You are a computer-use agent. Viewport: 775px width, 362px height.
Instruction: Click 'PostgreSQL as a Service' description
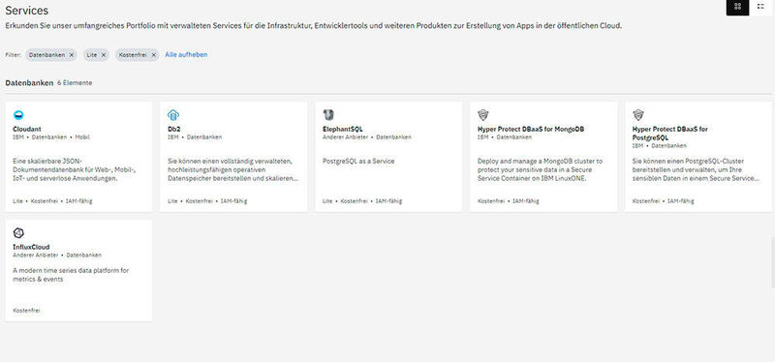358,161
